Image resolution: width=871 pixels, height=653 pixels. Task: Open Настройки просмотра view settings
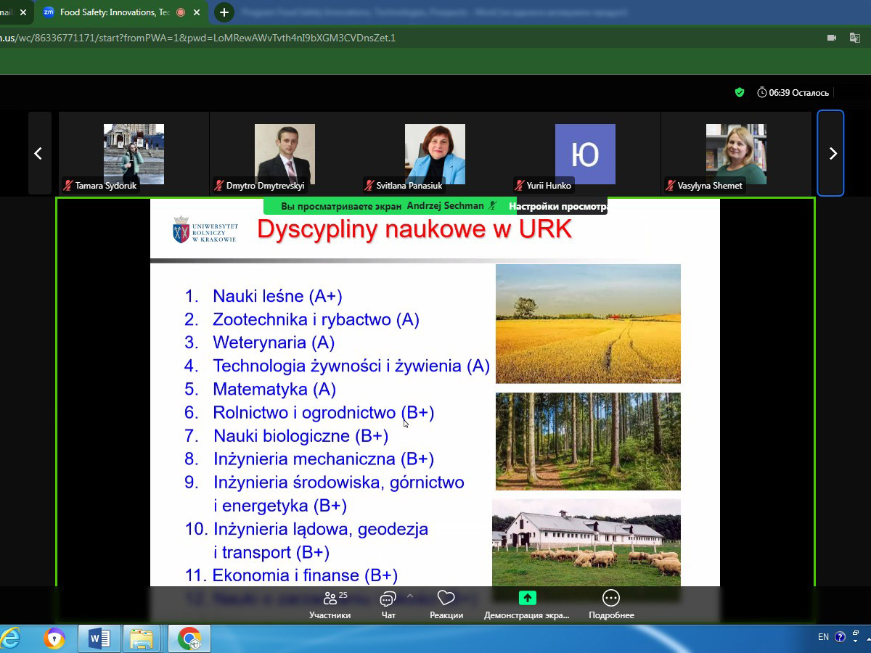click(x=557, y=206)
